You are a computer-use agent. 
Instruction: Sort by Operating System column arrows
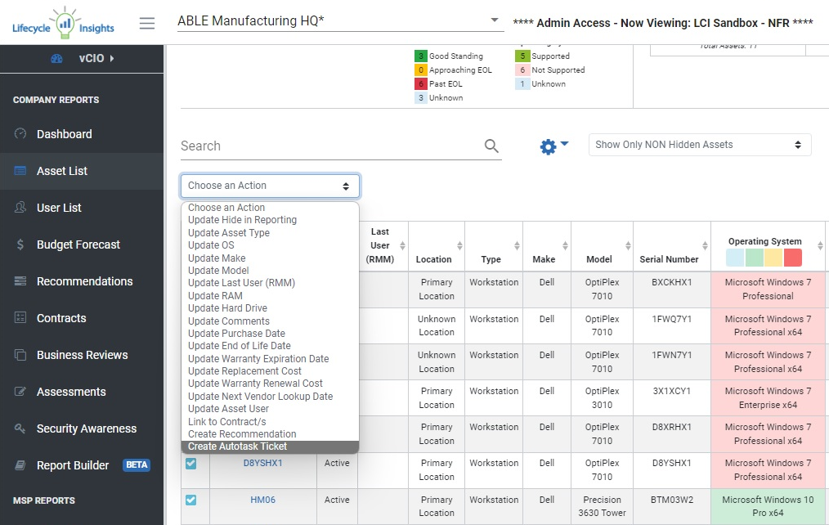tap(820, 246)
